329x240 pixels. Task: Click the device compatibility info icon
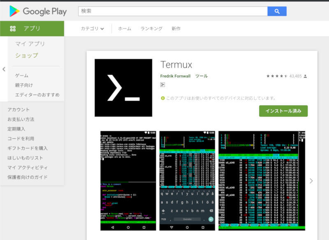(162, 98)
